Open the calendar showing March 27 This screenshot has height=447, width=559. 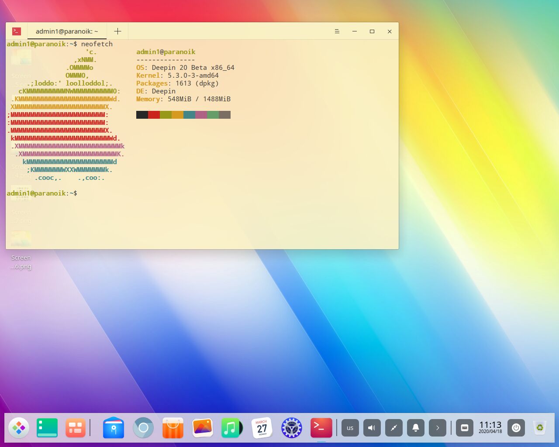[x=262, y=428]
